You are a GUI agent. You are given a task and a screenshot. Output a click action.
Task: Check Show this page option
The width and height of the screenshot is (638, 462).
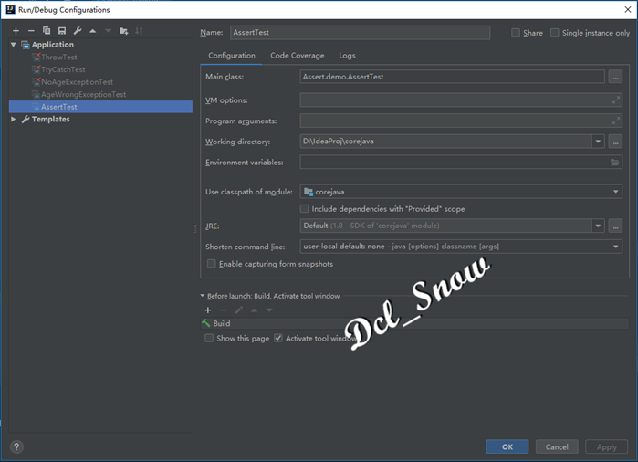tap(209, 338)
